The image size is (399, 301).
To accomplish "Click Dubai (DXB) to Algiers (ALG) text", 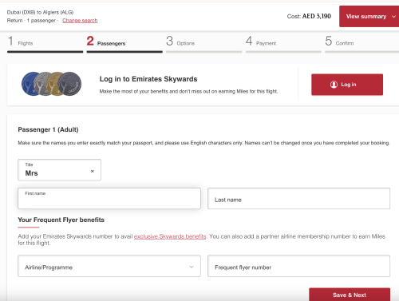I will (40, 12).
